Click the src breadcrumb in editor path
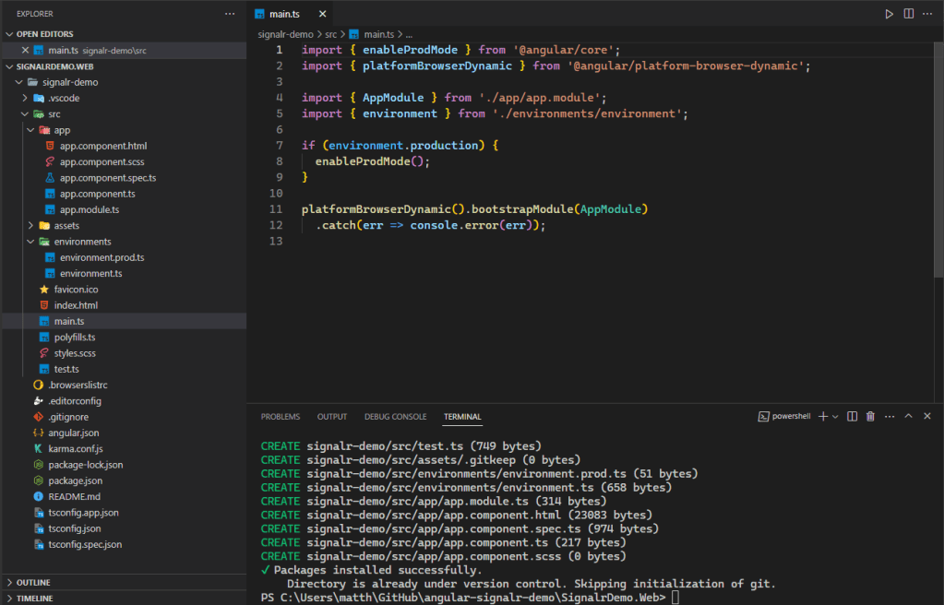 tap(332, 34)
